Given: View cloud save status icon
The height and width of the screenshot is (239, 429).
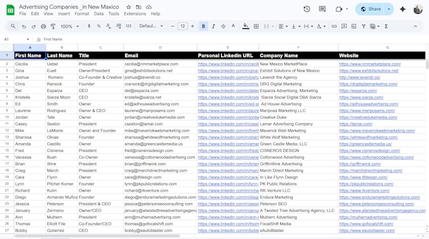Looking at the screenshot, I should tap(148, 7).
